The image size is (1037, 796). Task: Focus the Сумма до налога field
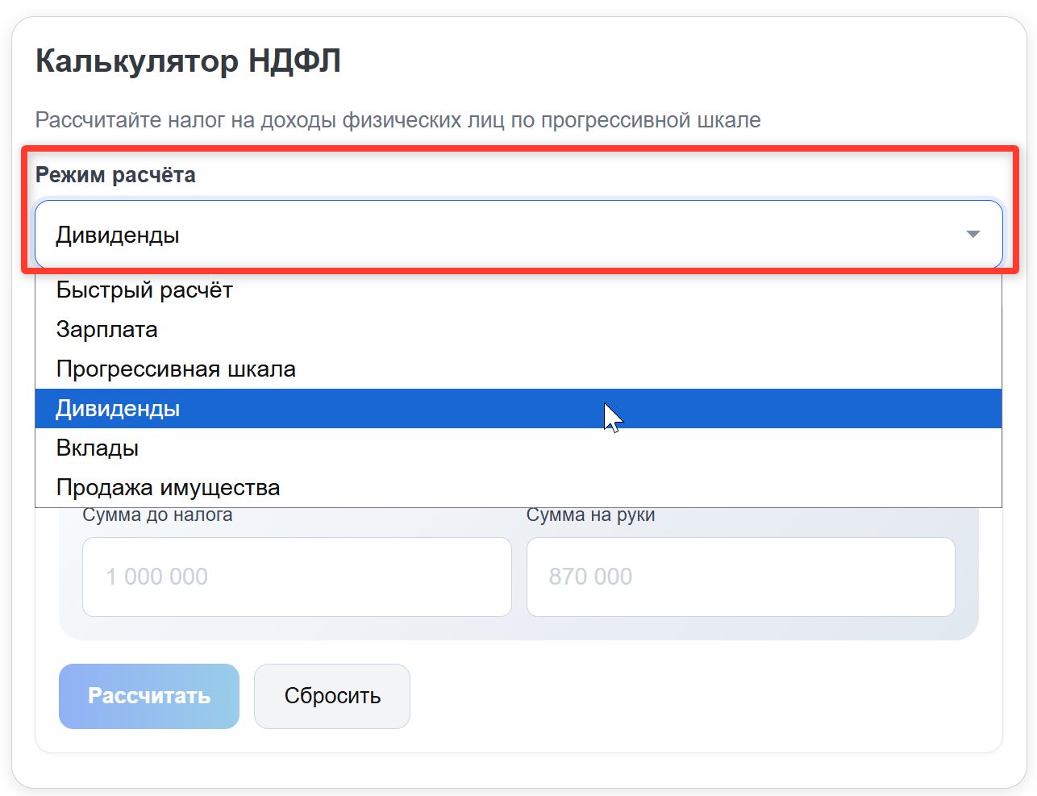pos(297,577)
